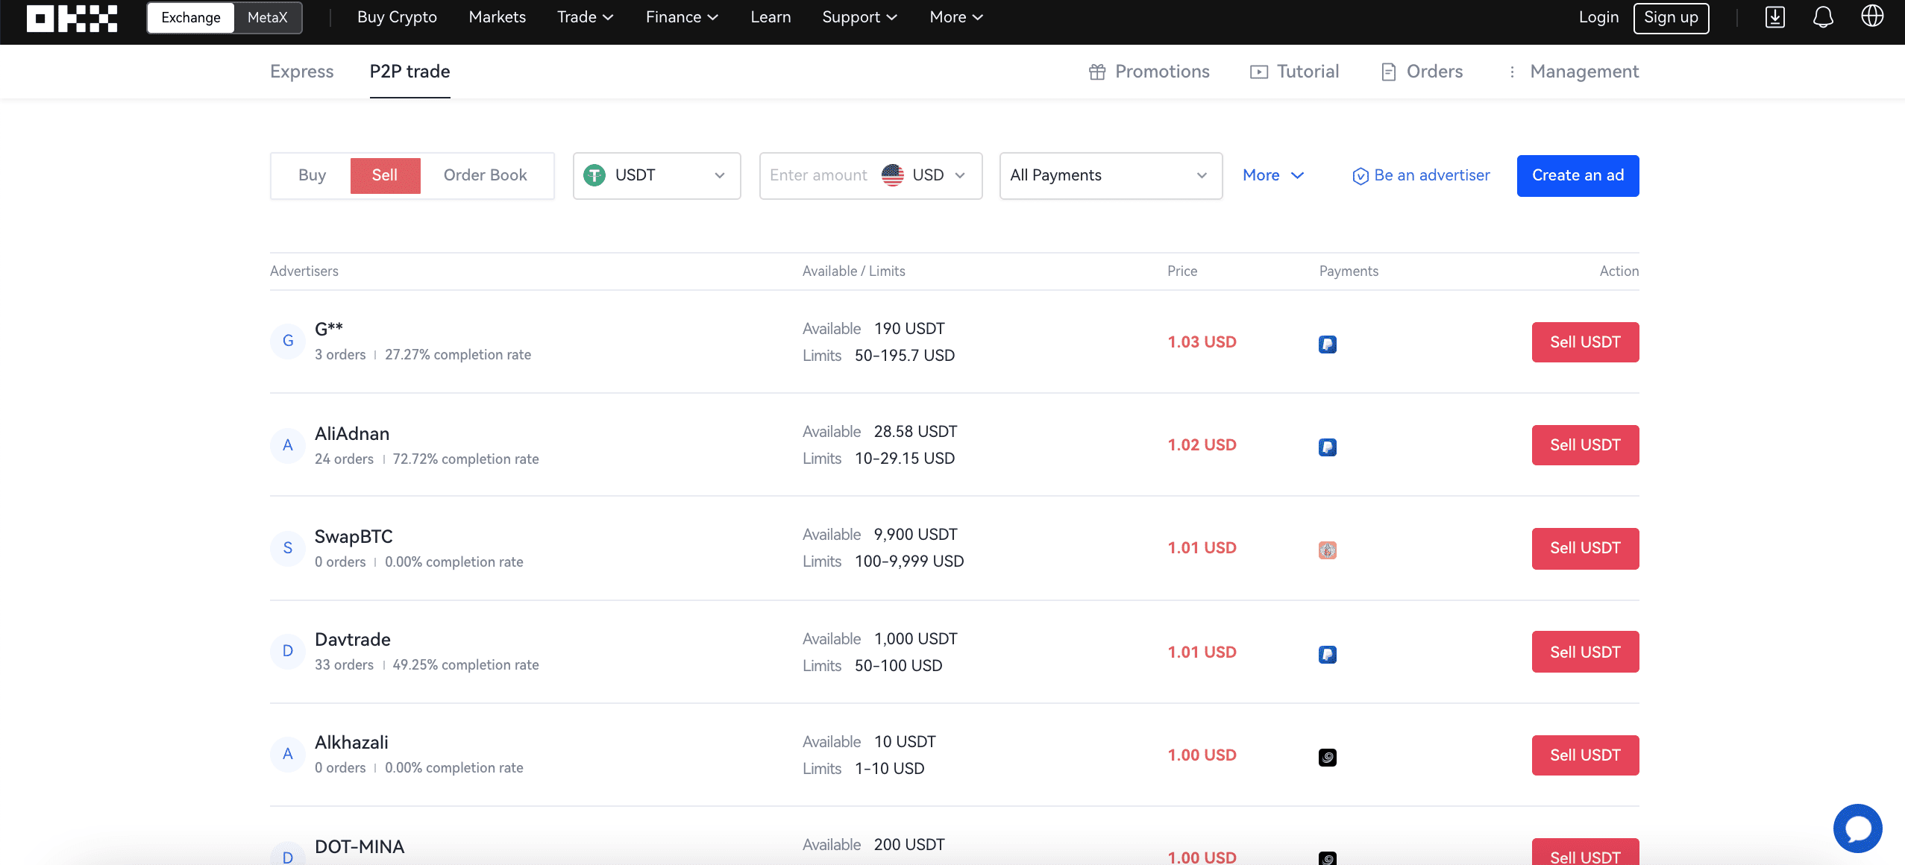Image resolution: width=1905 pixels, height=865 pixels.
Task: Open the Promotions link
Action: click(x=1149, y=72)
